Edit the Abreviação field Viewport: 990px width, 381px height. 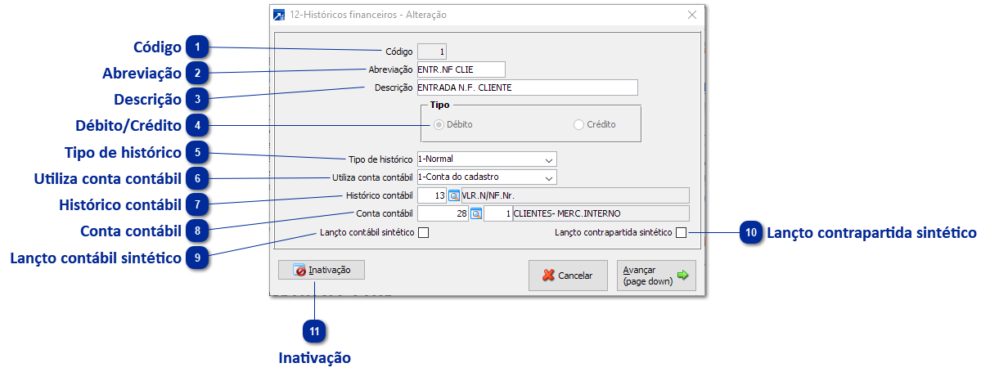tap(461, 69)
